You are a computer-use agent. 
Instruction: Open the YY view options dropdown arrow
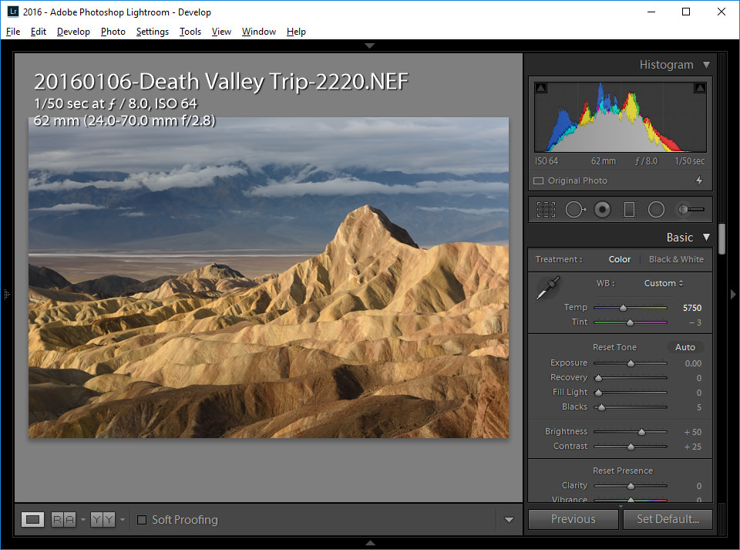tap(123, 520)
